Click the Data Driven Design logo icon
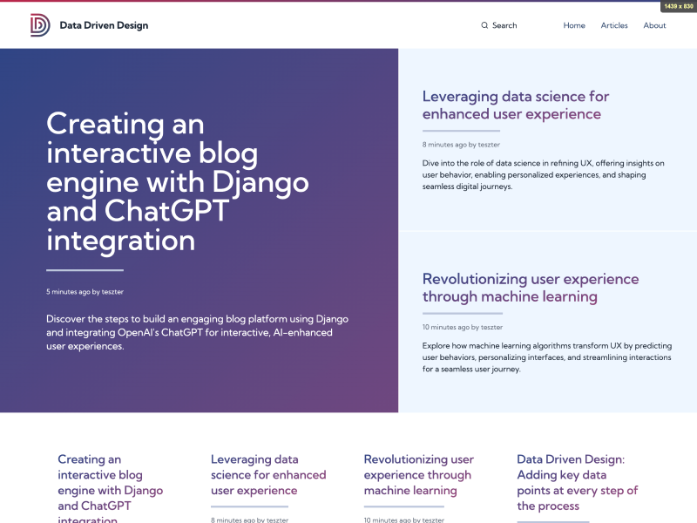This screenshot has height=523, width=697. [40, 25]
